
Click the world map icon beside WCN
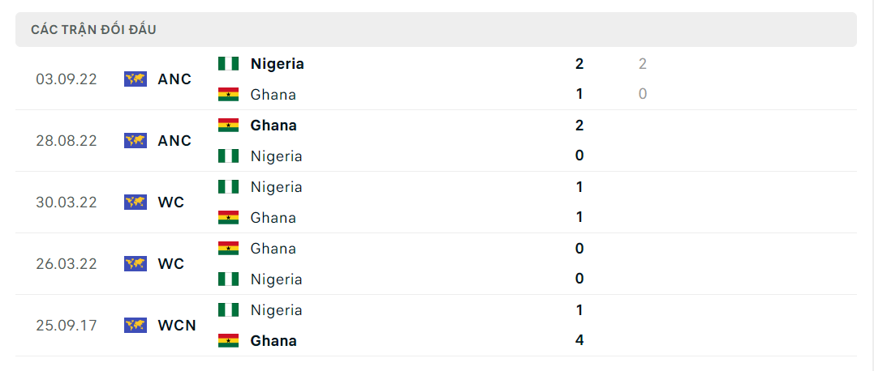[x=135, y=326]
